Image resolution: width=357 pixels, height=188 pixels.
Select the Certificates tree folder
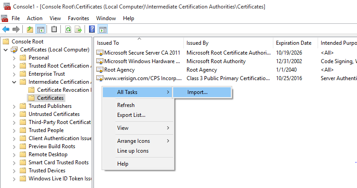pyautogui.click(x=46, y=98)
